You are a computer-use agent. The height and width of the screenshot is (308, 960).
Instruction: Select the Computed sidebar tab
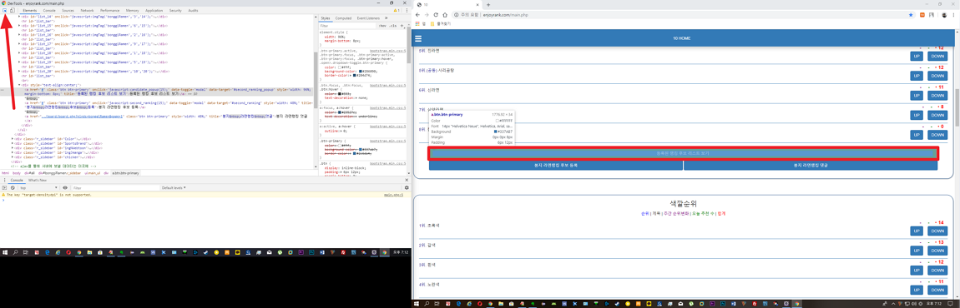[343, 19]
